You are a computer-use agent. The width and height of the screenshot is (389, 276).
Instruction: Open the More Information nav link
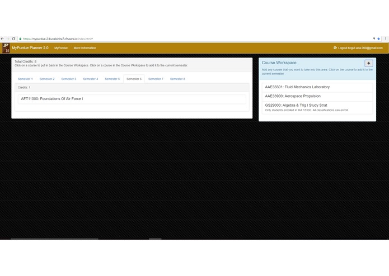(x=85, y=48)
